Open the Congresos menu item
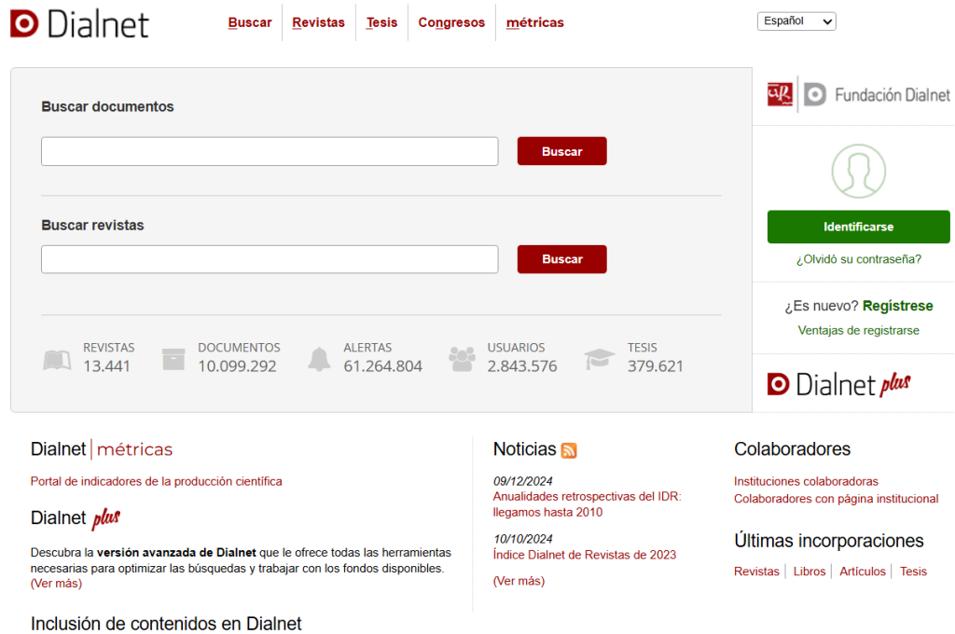The image size is (955, 634). coord(451,22)
